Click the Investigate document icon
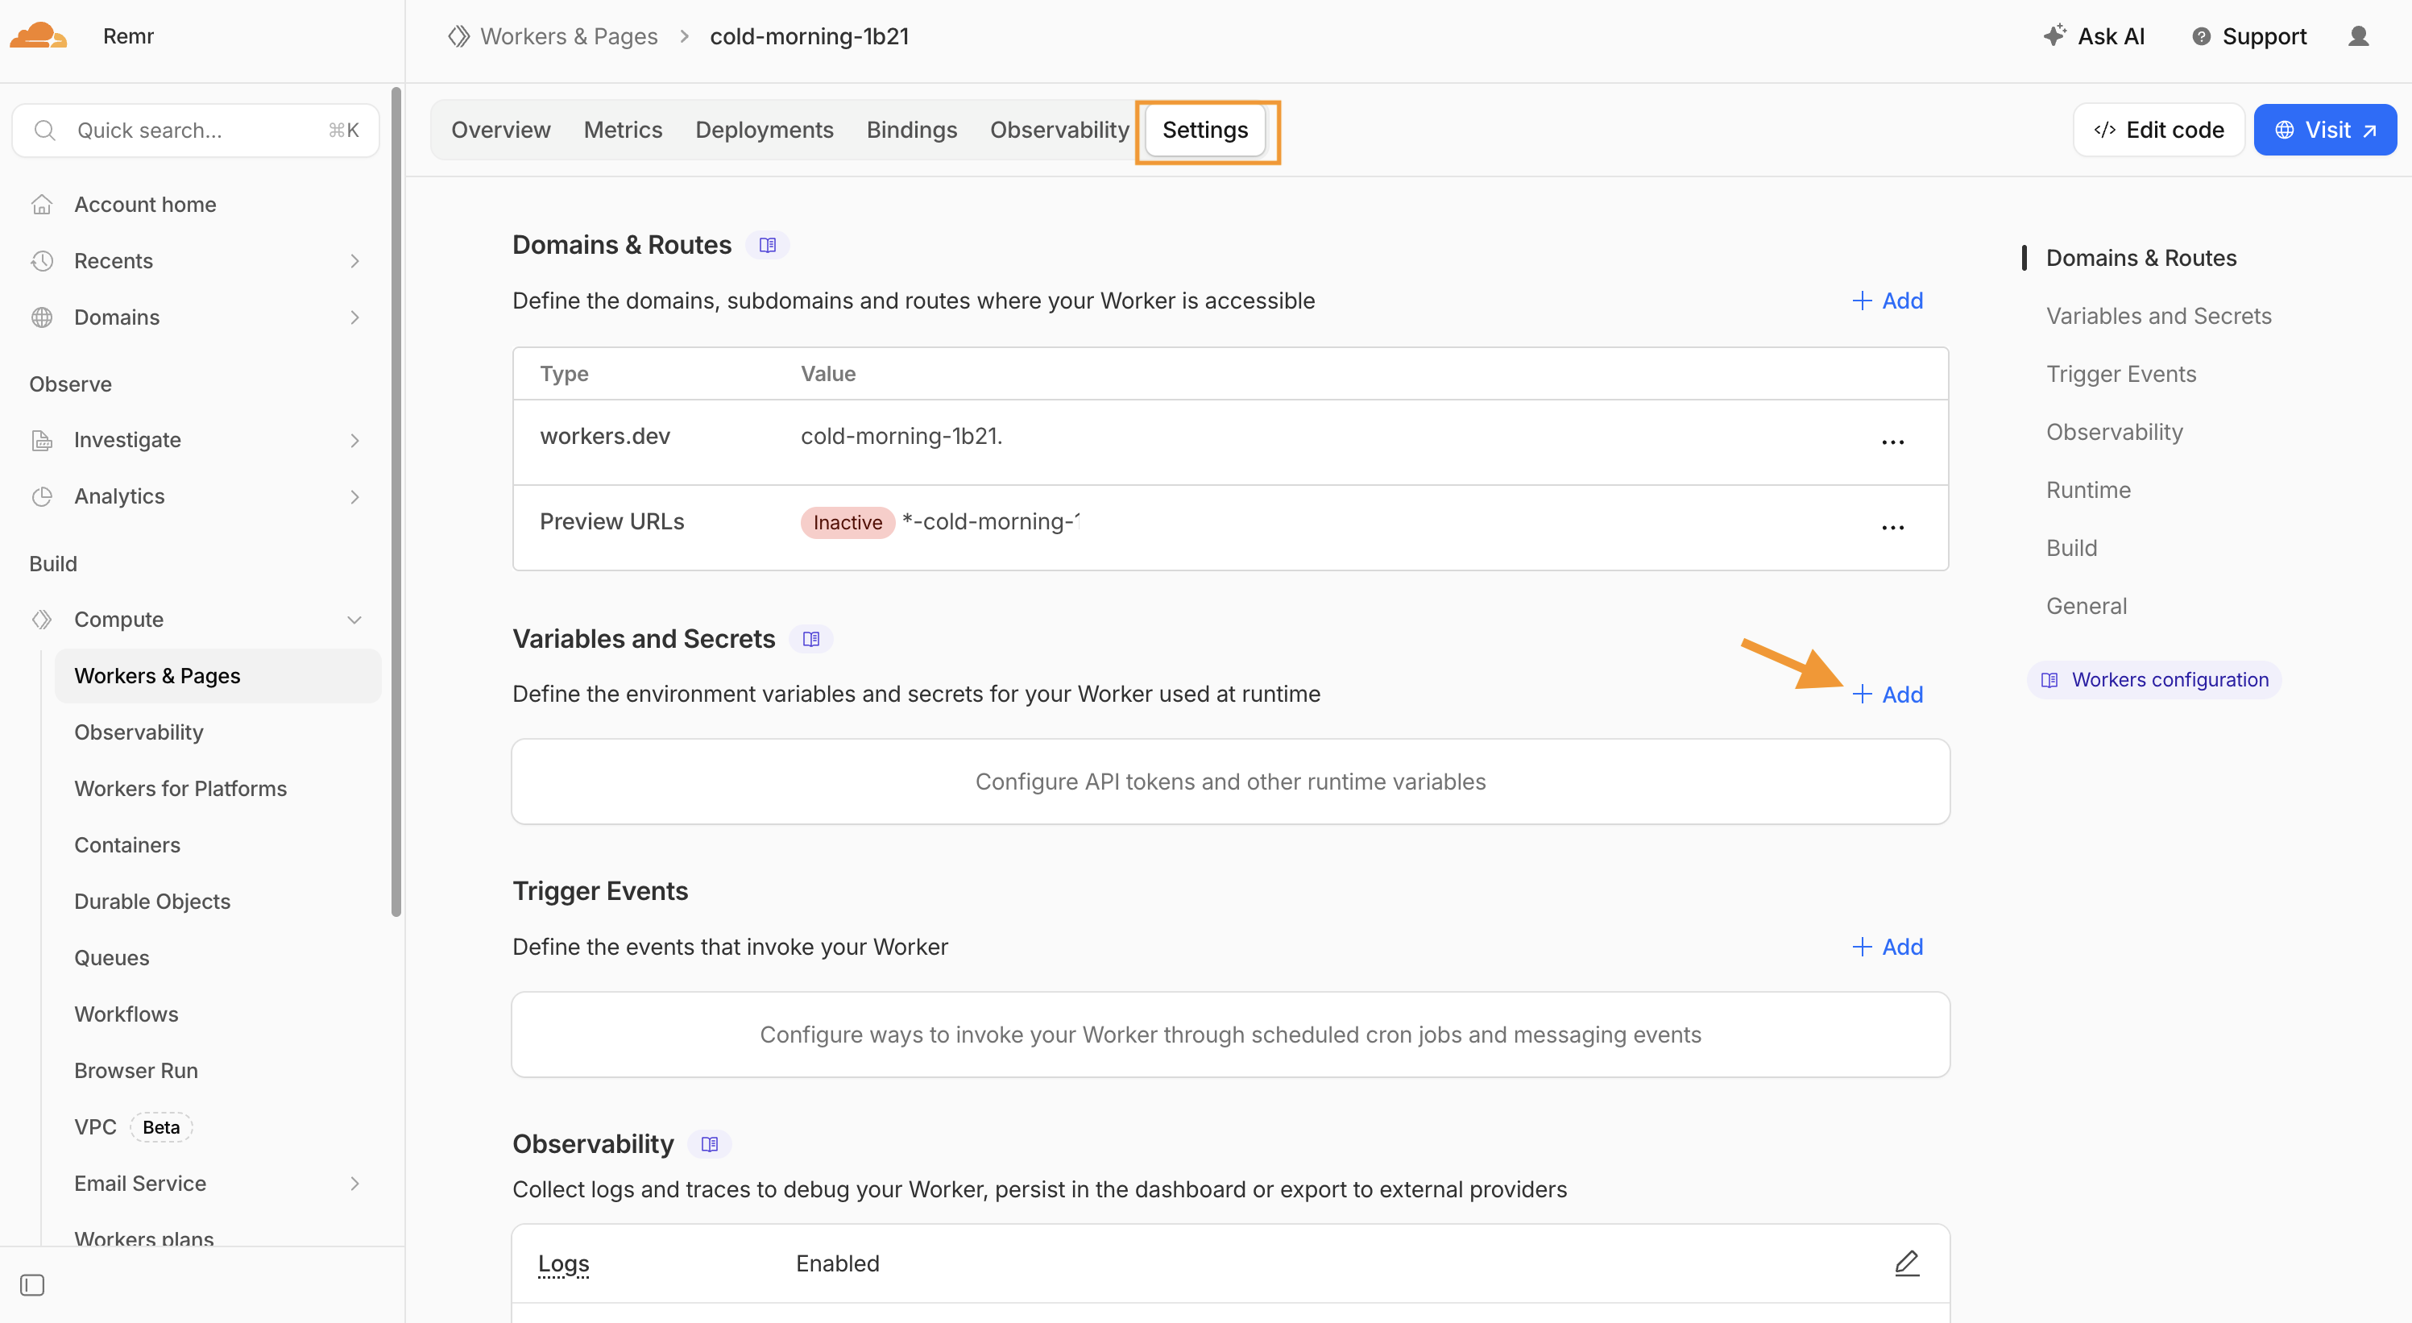The image size is (2412, 1323). click(x=42, y=440)
